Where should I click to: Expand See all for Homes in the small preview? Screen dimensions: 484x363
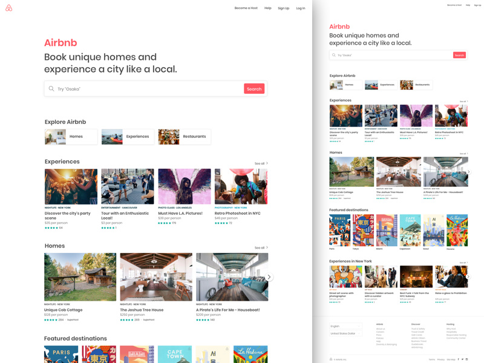point(463,154)
